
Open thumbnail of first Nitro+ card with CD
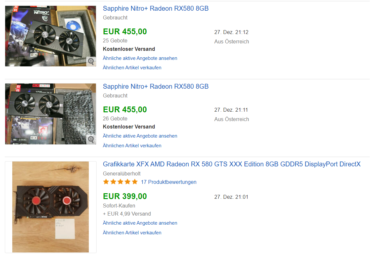point(50,36)
